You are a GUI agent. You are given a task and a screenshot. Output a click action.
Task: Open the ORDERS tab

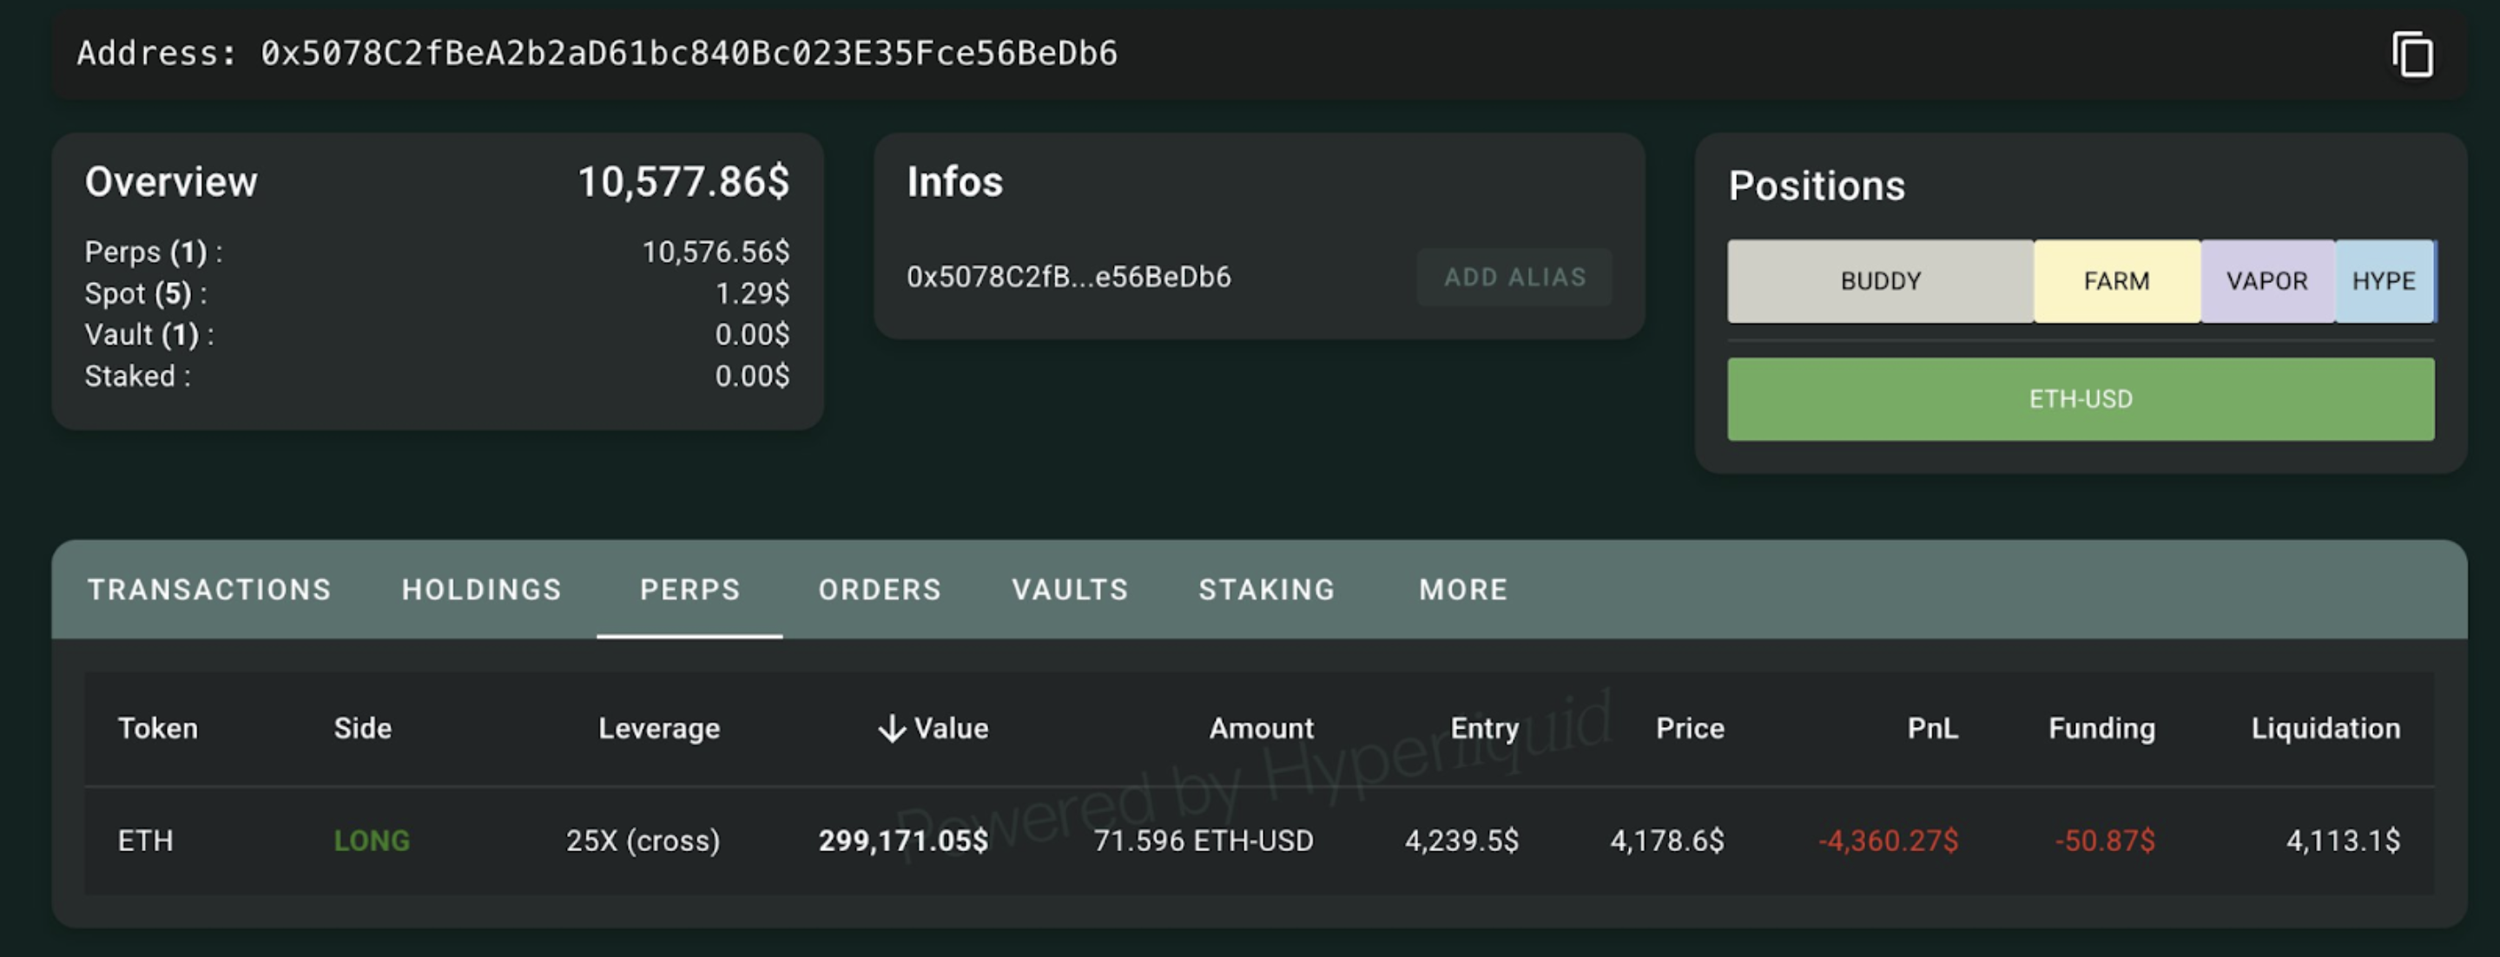(880, 589)
